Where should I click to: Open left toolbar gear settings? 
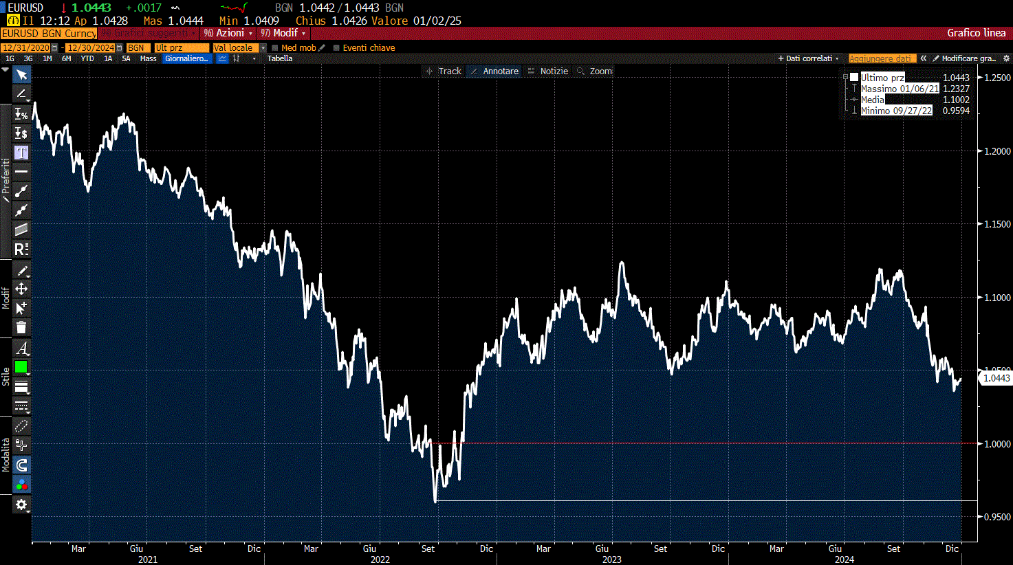[21, 505]
